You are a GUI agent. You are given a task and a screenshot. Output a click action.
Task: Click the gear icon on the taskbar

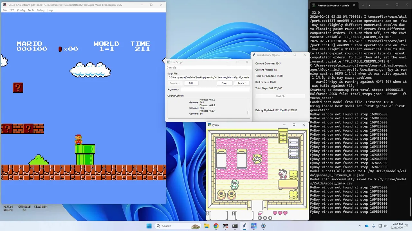tap(263, 226)
